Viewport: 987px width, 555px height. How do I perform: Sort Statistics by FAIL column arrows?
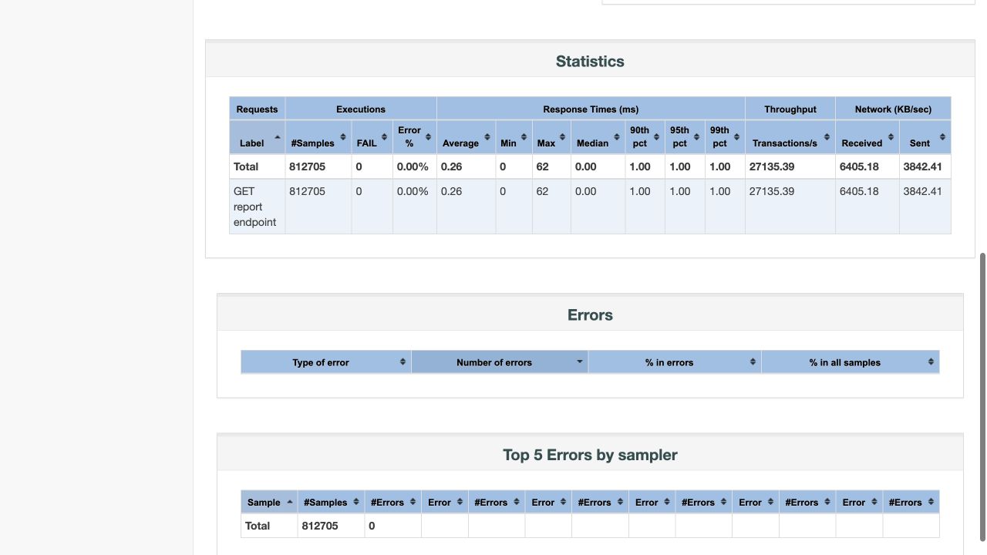[384, 137]
